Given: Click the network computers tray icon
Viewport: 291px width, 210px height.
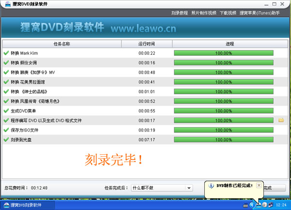Looking at the screenshot, I should pyautogui.click(x=271, y=205).
